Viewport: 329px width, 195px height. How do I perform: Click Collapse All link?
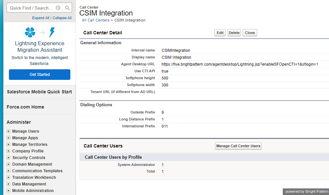click(x=62, y=18)
